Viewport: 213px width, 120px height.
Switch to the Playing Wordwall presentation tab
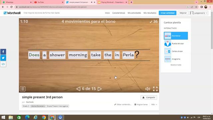click(x=112, y=2)
